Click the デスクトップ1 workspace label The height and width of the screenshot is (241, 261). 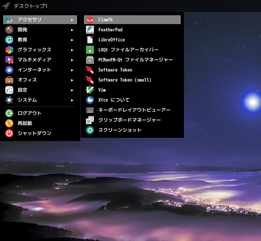pos(31,6)
